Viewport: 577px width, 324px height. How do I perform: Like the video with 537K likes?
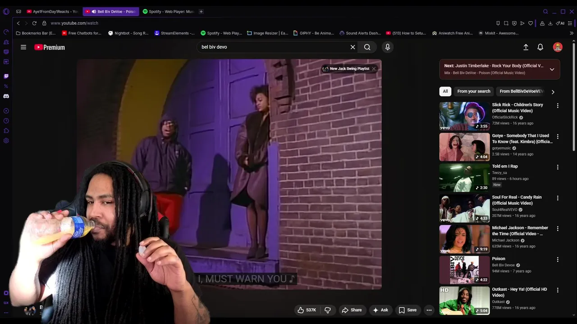[307, 310]
